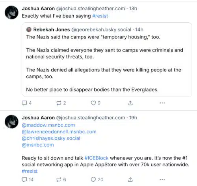
Task: Open the @msnbc.com mention
Action: coord(38,145)
